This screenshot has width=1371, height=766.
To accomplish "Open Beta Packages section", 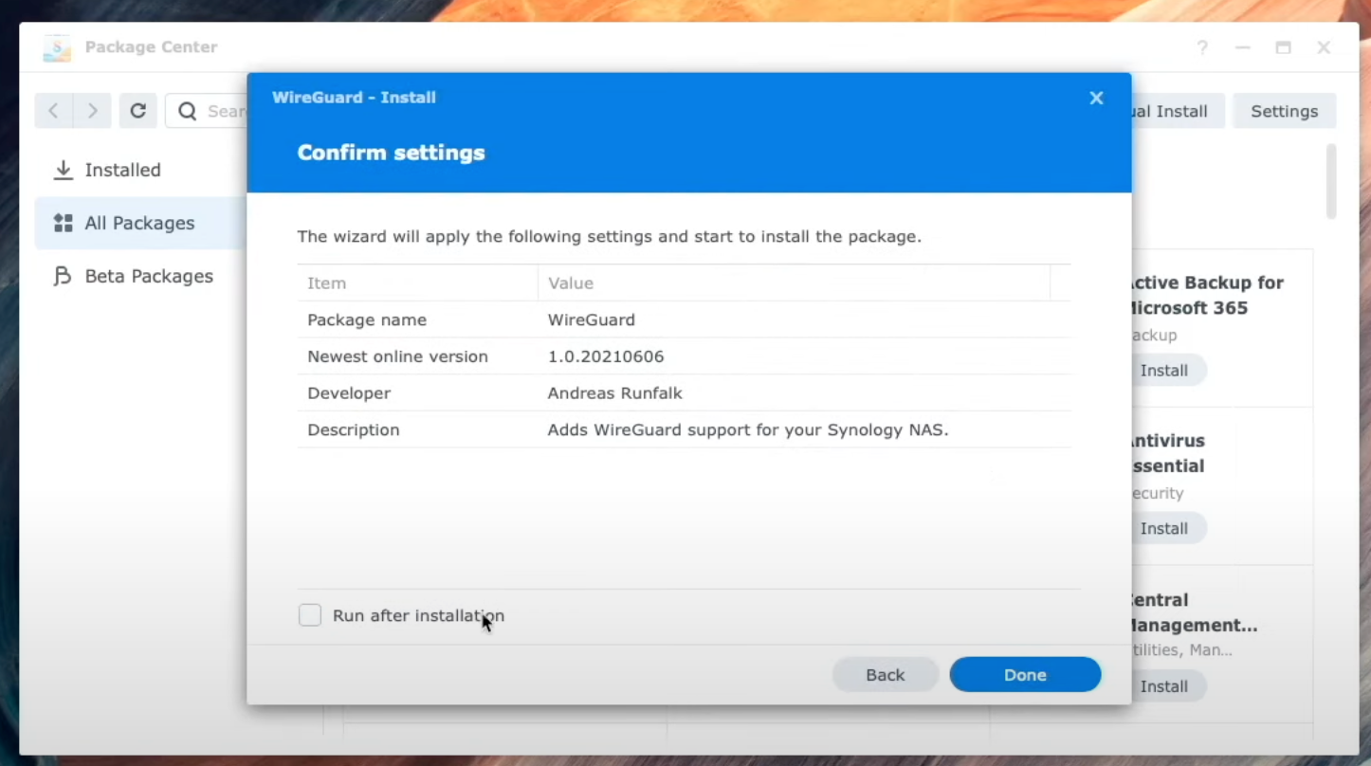I will point(140,276).
